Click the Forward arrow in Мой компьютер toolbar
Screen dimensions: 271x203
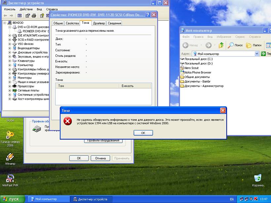pyautogui.click(x=209, y=45)
